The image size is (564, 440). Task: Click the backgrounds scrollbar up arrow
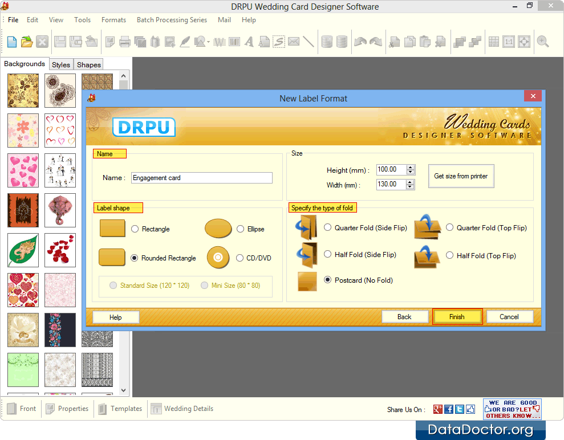pyautogui.click(x=123, y=76)
